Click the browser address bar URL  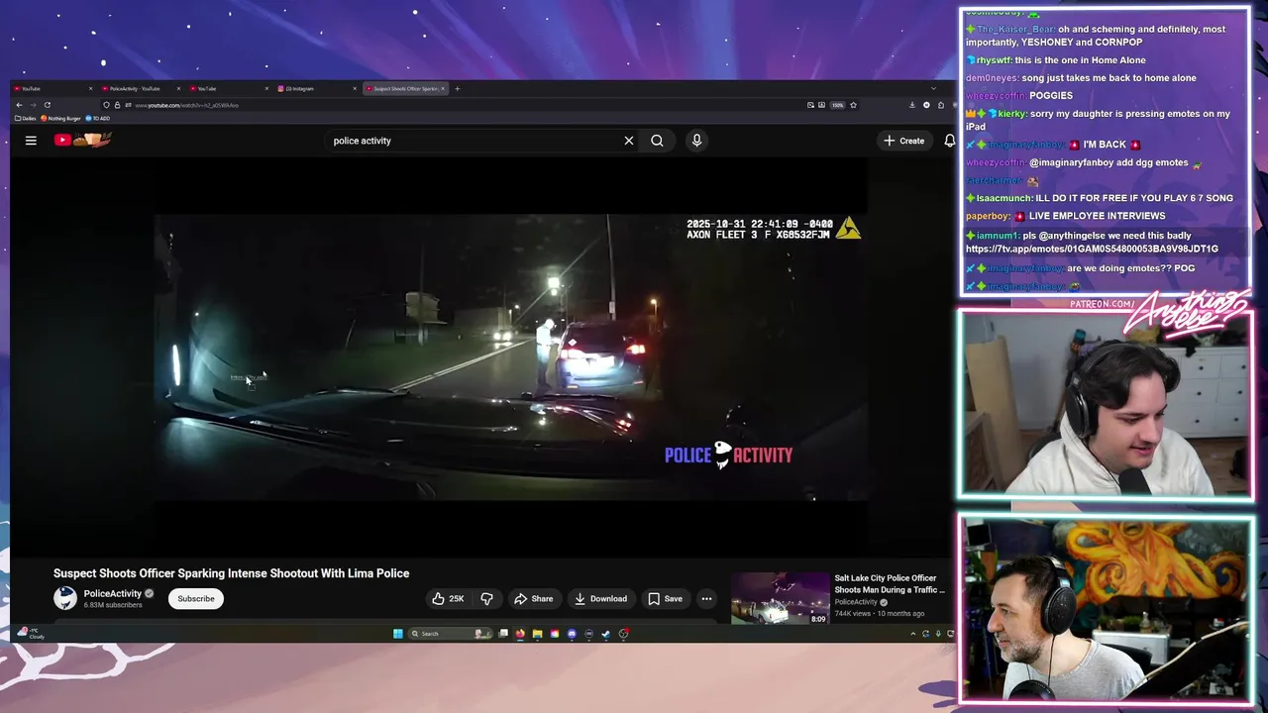(186, 105)
